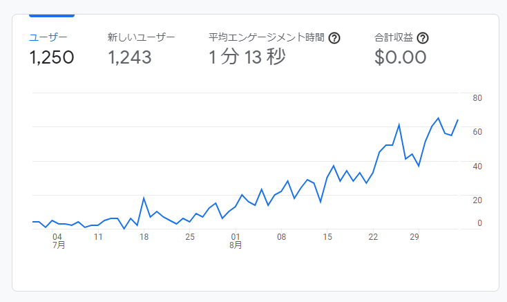Click the 80 y-axis label
507x302 pixels.
coord(477,98)
